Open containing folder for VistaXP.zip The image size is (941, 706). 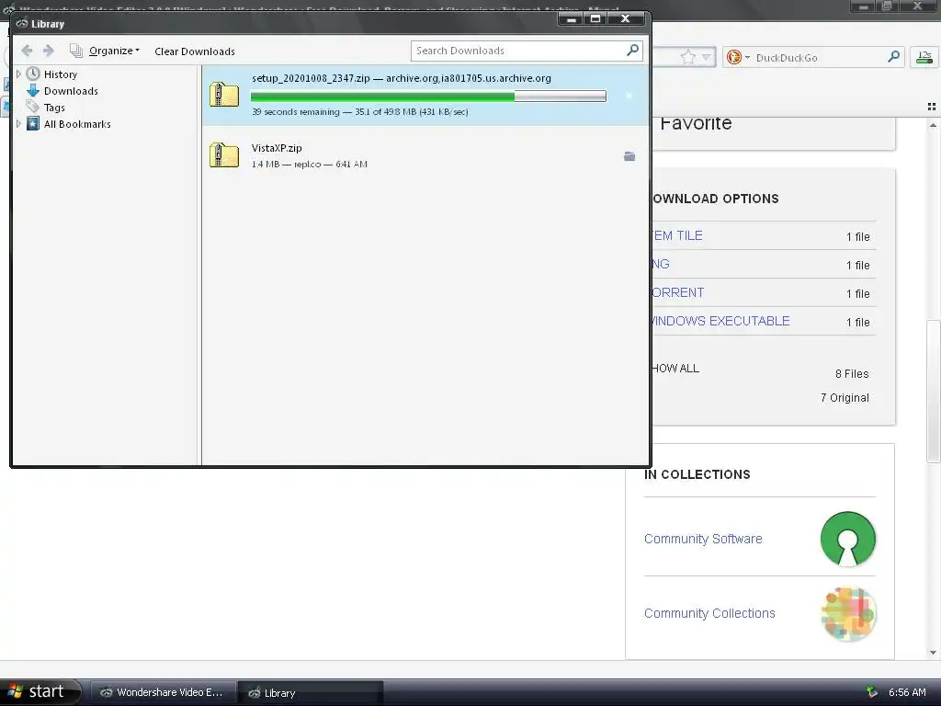tap(629, 156)
